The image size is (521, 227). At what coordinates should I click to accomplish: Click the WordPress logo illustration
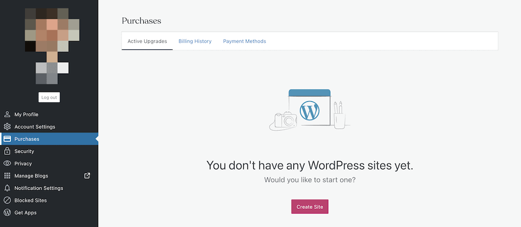[x=309, y=111]
